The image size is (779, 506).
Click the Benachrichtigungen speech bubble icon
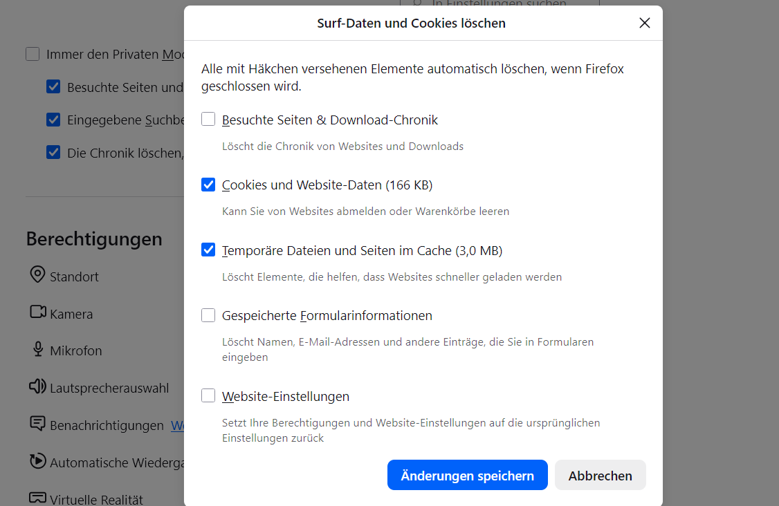(x=37, y=424)
